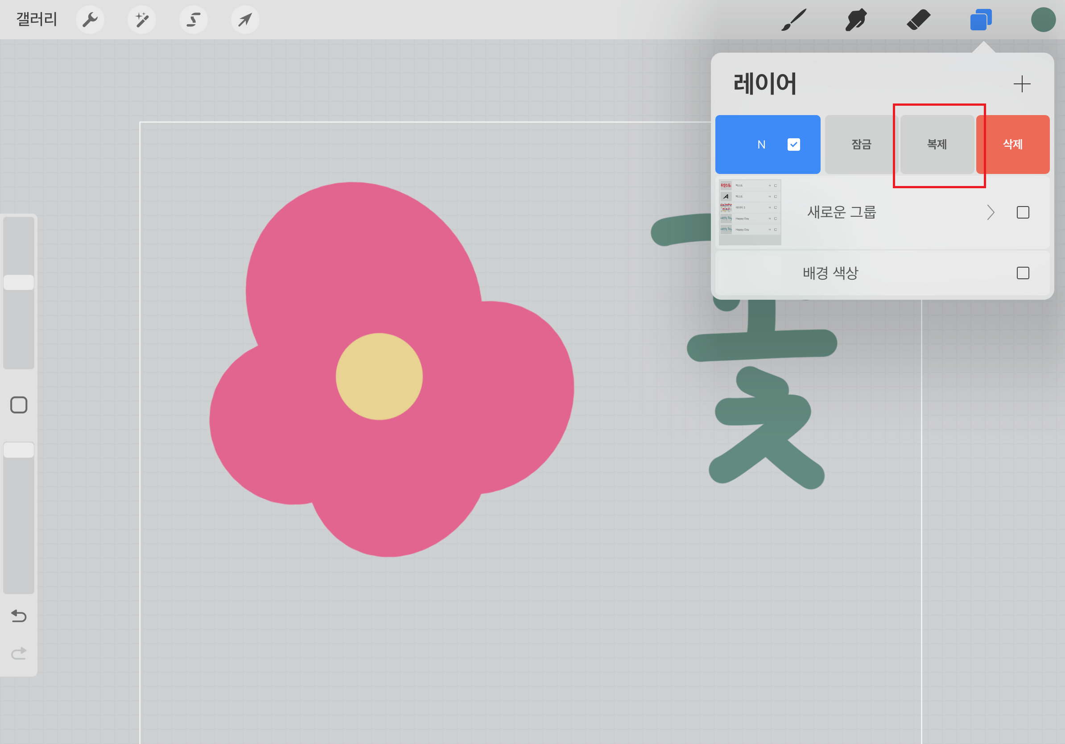This screenshot has width=1065, height=744.
Task: Open the Adjustments magic wand menu
Action: pos(141,20)
